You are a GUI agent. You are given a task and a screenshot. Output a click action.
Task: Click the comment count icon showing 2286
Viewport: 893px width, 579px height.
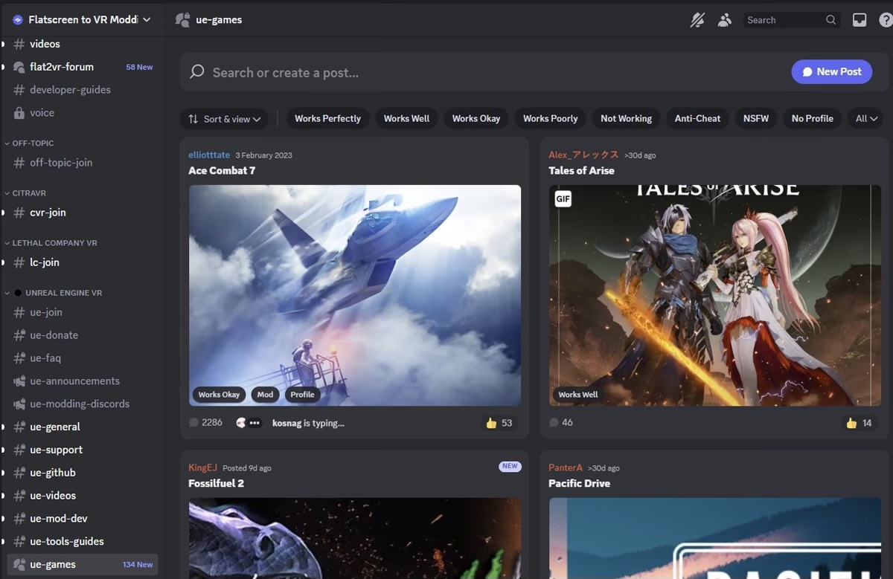click(x=194, y=423)
